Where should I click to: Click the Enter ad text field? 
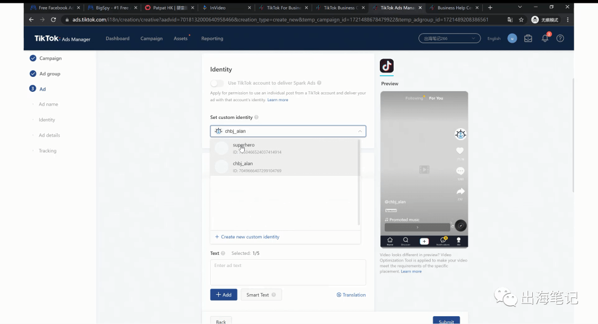pyautogui.click(x=288, y=272)
